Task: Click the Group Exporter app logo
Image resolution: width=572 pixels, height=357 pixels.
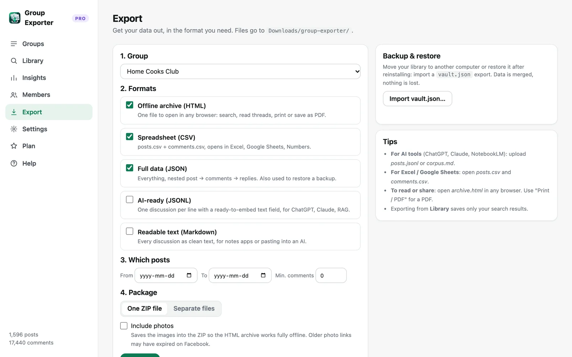Action: coord(15,18)
